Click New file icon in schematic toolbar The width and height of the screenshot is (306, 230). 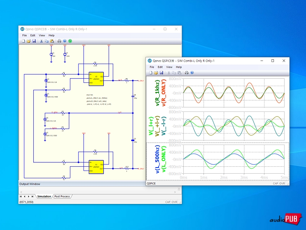pyautogui.click(x=23, y=41)
